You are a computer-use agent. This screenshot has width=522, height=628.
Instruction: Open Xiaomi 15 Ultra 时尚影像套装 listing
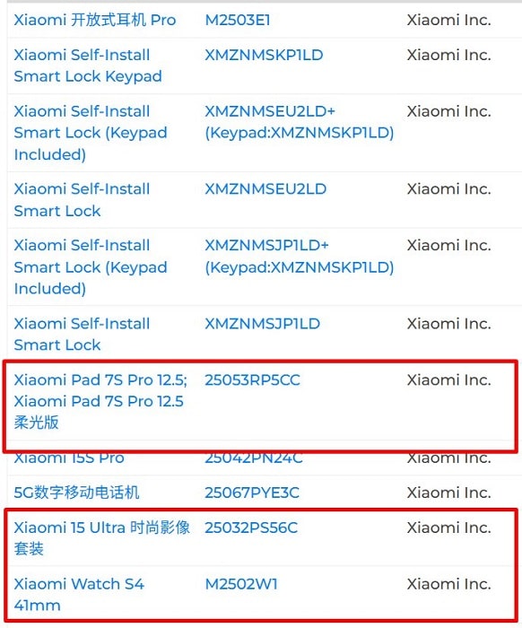[101, 538]
